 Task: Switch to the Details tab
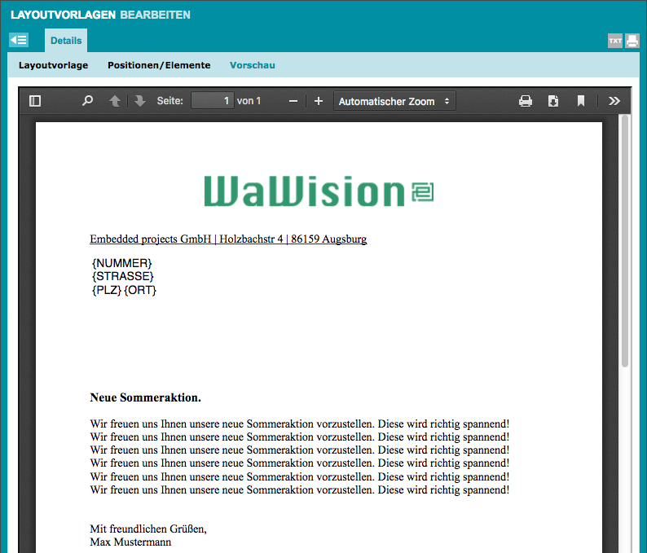pos(66,41)
